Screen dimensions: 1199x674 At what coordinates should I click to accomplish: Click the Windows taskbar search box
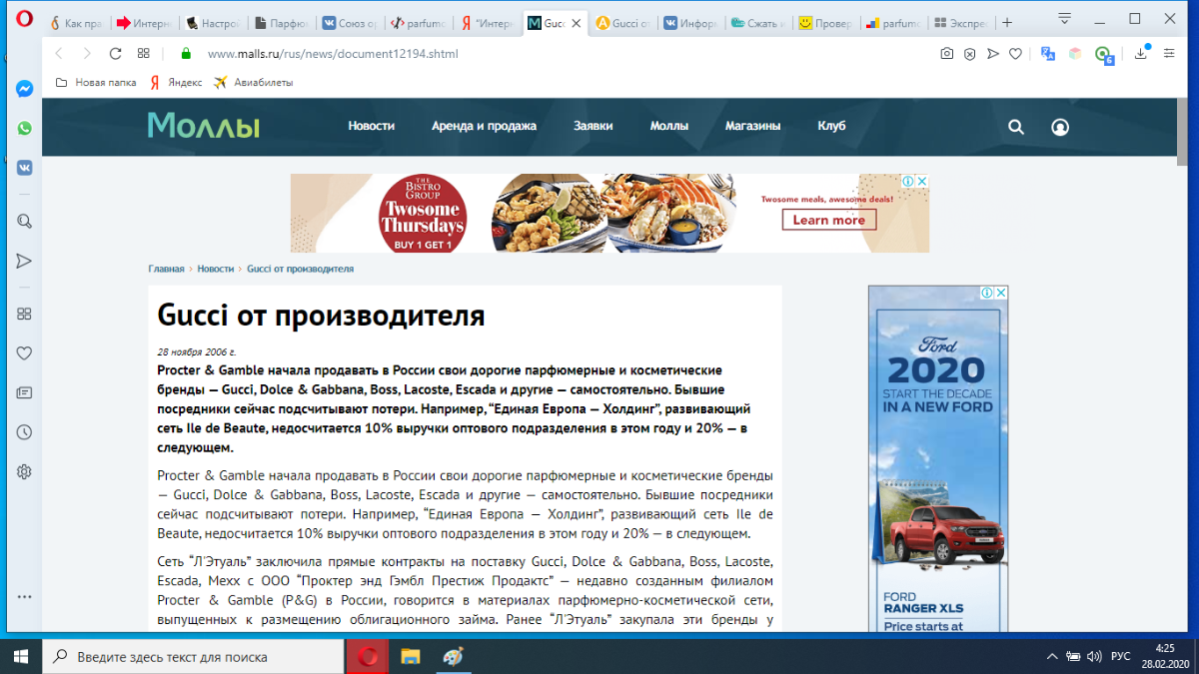click(x=193, y=657)
